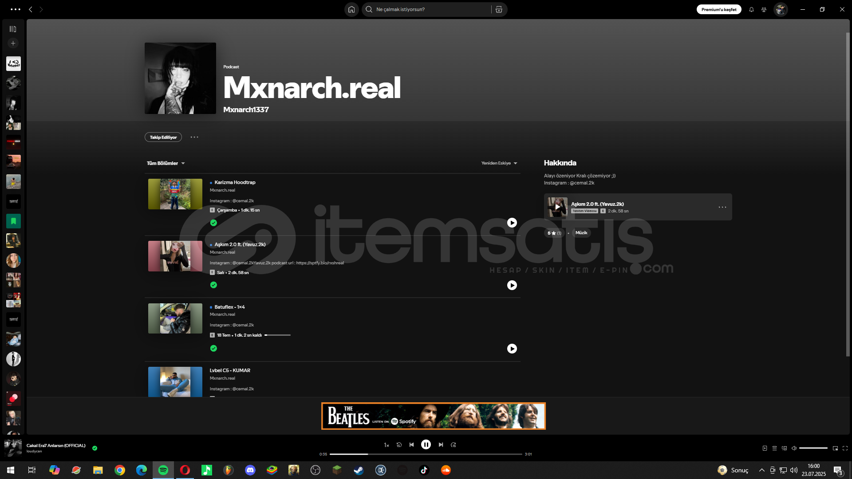Seek in the playback progress bar
852x479 pixels.
pyautogui.click(x=426, y=454)
